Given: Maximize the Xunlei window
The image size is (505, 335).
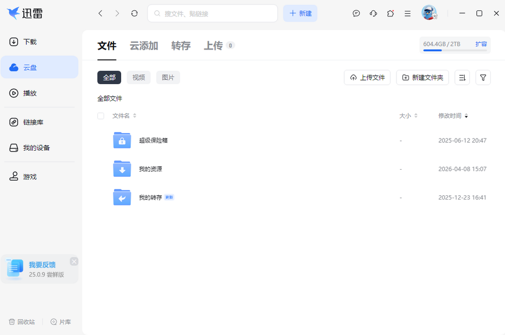Looking at the screenshot, I should click(479, 13).
